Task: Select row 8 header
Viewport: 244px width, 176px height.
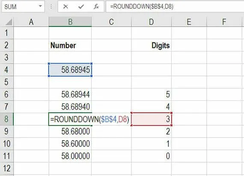Action: 6,119
